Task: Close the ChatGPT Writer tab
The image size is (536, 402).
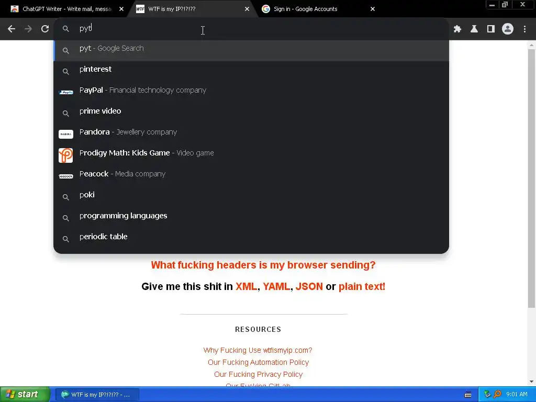Action: (121, 9)
